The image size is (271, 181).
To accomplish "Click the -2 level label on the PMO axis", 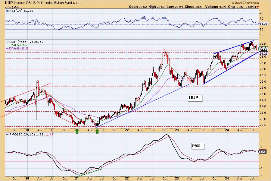I will [261, 175].
